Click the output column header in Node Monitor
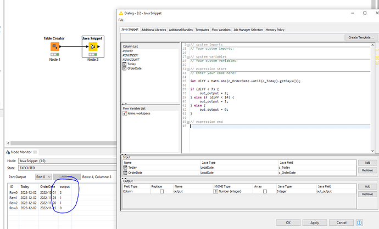The image size is (379, 229). click(x=65, y=187)
